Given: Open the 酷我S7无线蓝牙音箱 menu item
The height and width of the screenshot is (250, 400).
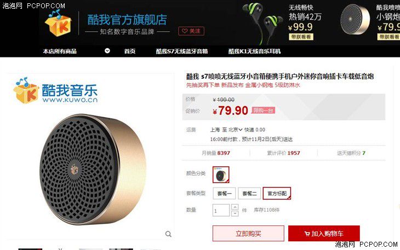Looking at the screenshot, I should (x=181, y=51).
